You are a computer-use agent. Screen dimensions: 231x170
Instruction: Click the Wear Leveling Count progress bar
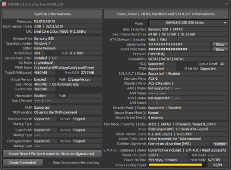(177, 165)
